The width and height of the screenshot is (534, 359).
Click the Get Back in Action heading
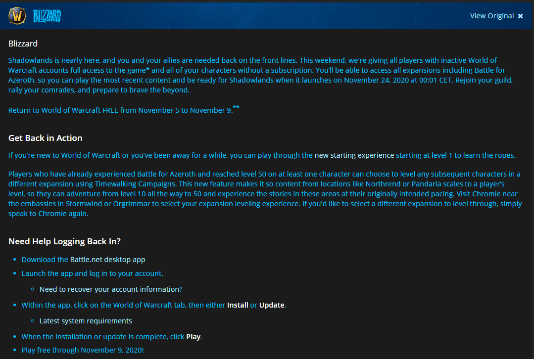click(x=46, y=138)
